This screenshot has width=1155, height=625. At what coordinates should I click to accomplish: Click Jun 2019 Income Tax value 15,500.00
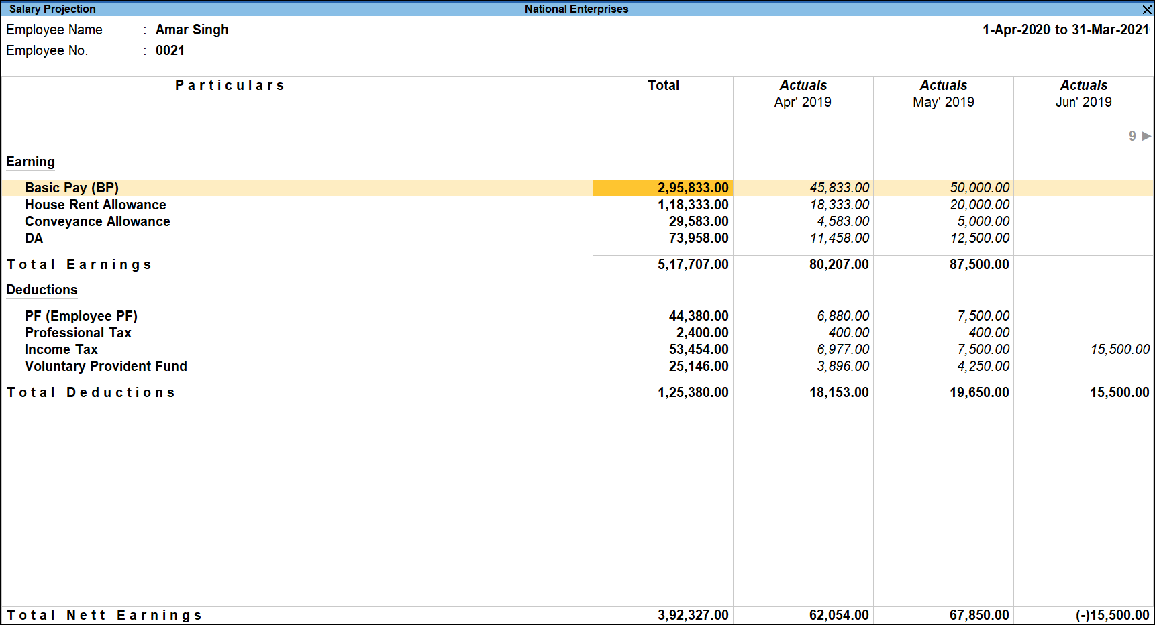pos(1119,349)
